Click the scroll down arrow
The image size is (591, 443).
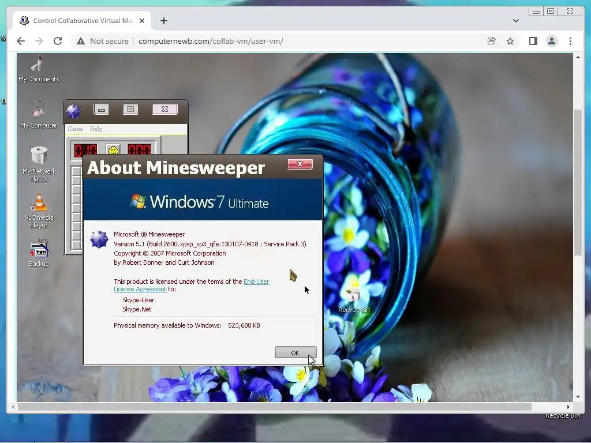pos(578,397)
